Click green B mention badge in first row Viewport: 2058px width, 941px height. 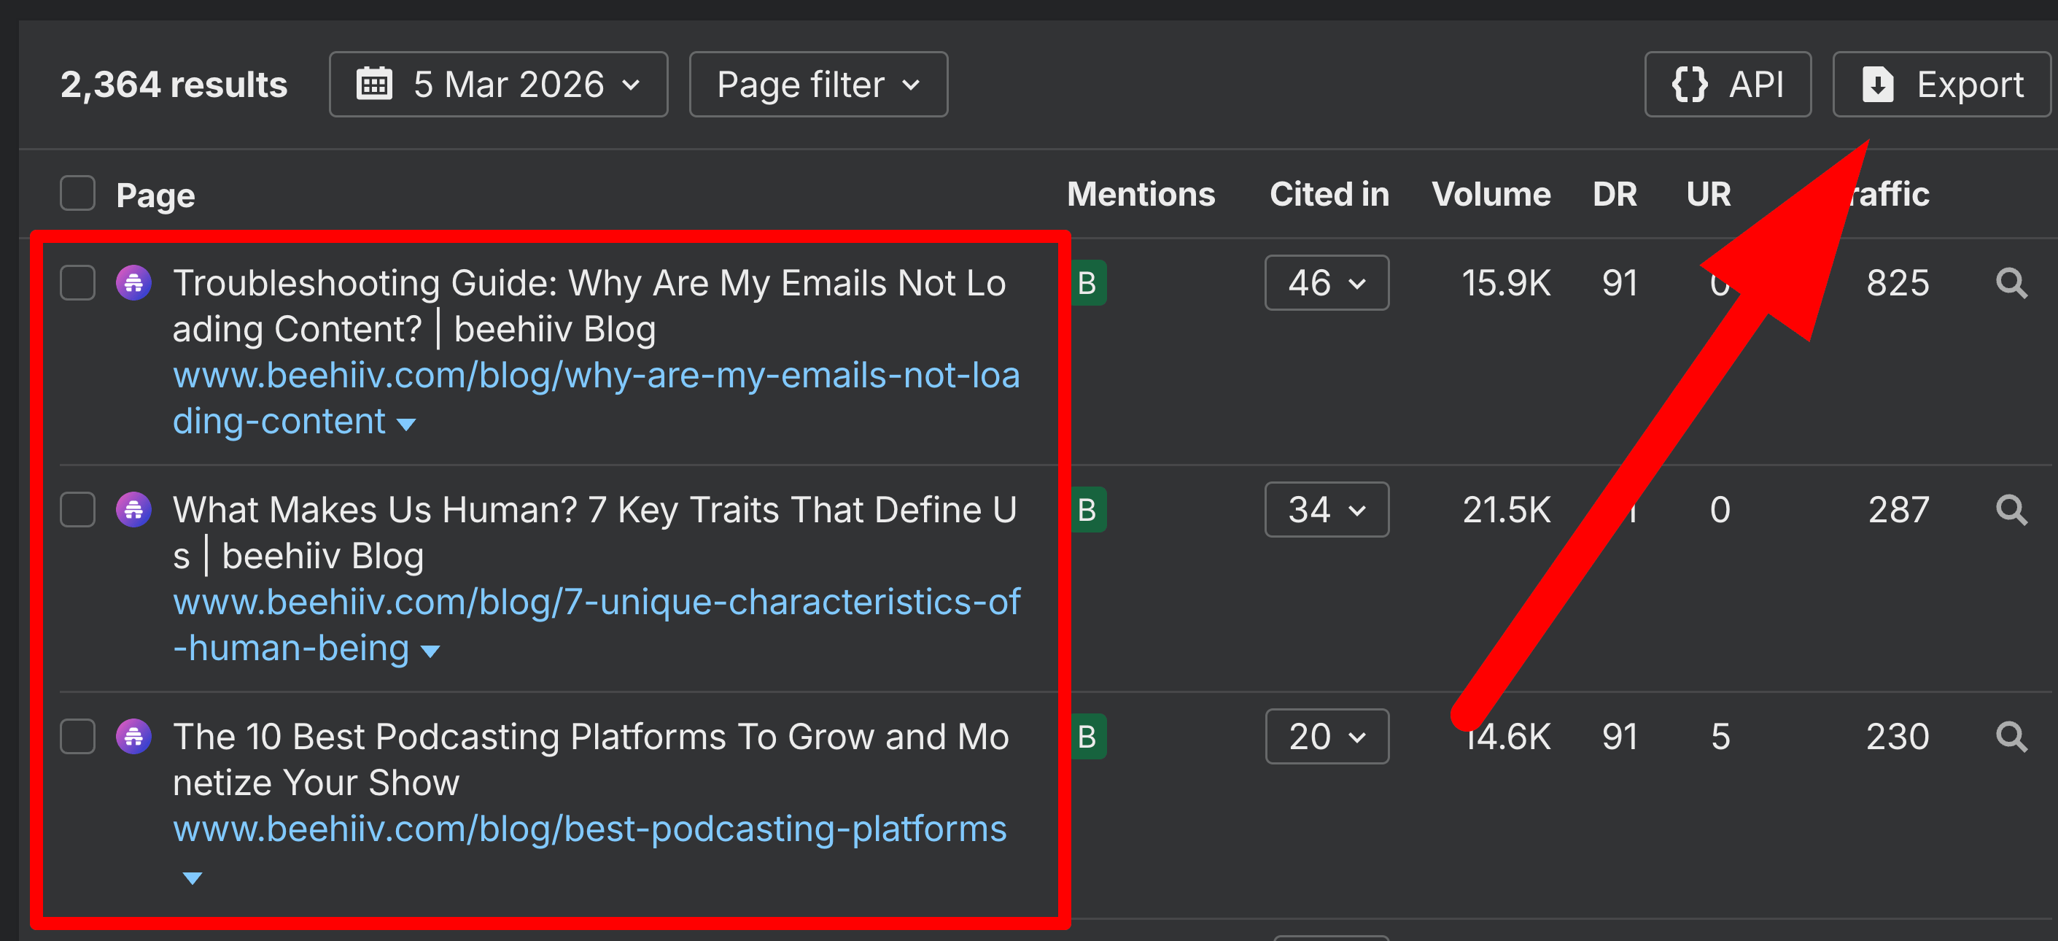(x=1088, y=283)
